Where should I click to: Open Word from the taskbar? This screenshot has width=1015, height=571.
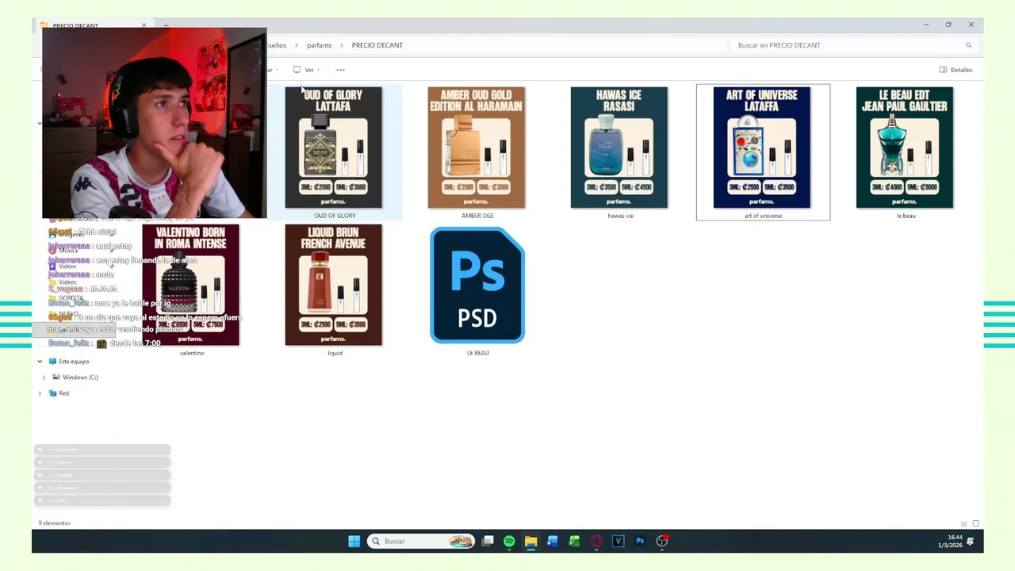click(553, 541)
